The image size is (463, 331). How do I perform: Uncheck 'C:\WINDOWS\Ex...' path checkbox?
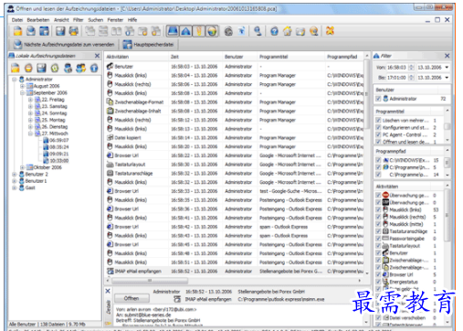point(378,160)
